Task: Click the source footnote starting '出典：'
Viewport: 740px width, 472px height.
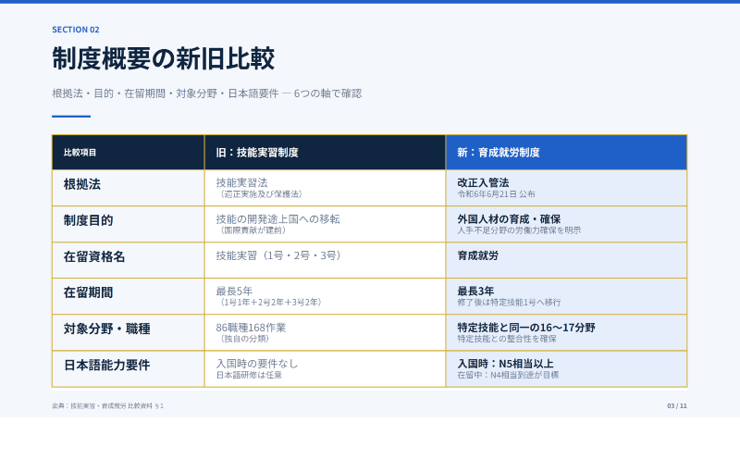Action: pos(108,406)
